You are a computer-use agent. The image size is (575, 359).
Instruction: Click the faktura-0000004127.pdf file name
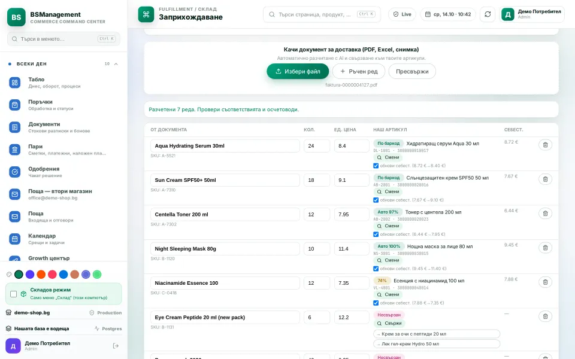[x=352, y=85]
